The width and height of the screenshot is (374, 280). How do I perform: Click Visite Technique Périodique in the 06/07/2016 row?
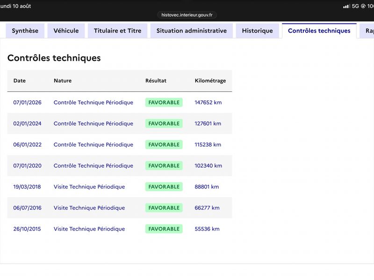[x=89, y=208]
